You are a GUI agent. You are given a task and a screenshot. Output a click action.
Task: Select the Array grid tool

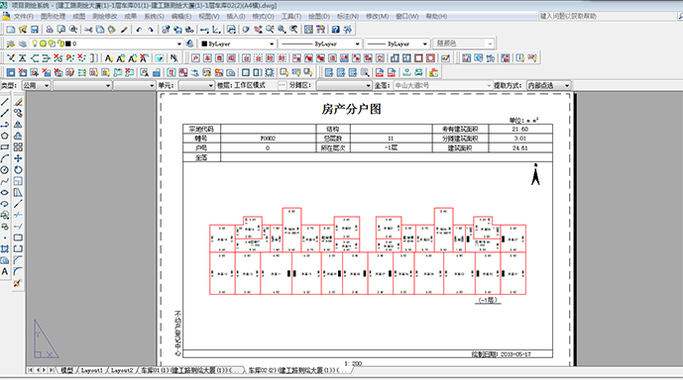point(18,147)
